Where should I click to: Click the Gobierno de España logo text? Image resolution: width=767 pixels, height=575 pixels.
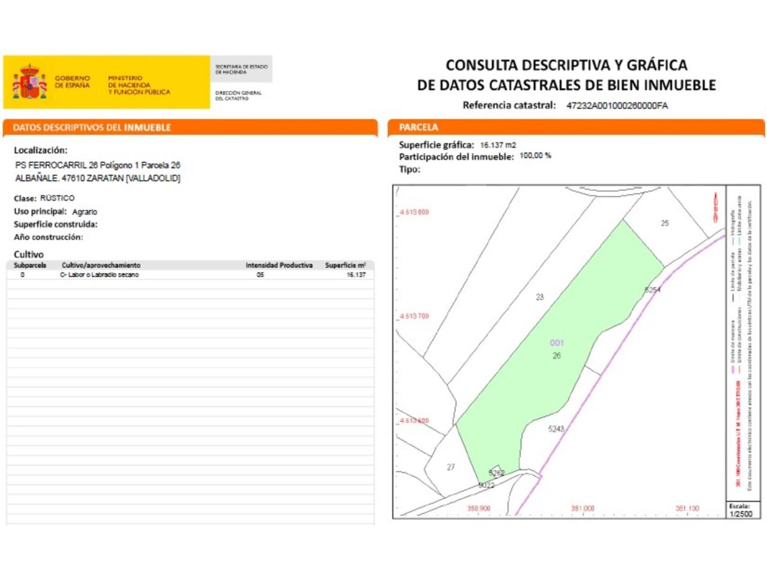72,82
